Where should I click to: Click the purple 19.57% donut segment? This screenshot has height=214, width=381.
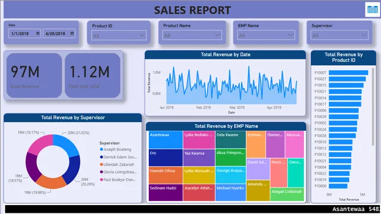click(32, 166)
